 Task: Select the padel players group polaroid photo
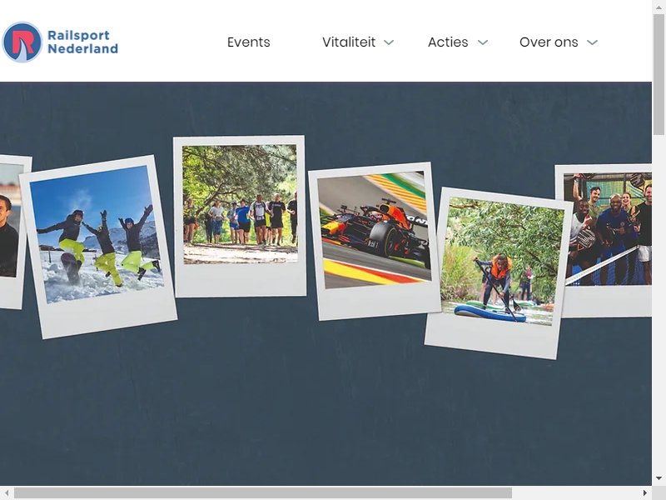pyautogui.click(x=604, y=241)
